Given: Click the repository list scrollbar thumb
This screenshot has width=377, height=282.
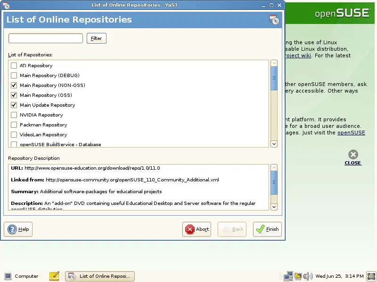Looking at the screenshot, I should [x=274, y=78].
